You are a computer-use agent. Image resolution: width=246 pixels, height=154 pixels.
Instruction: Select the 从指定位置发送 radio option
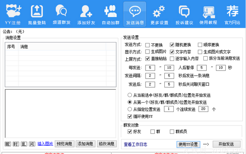coord(129,109)
